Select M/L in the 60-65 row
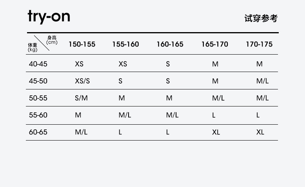Screen dimensions: 305x187 [81, 132]
